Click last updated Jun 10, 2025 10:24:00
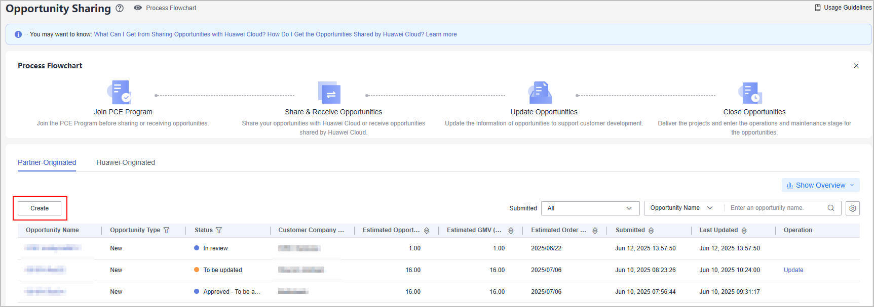 pos(730,270)
